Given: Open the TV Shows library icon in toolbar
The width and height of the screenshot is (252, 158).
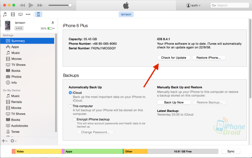Looking at the screenshot, I should point(21,14).
